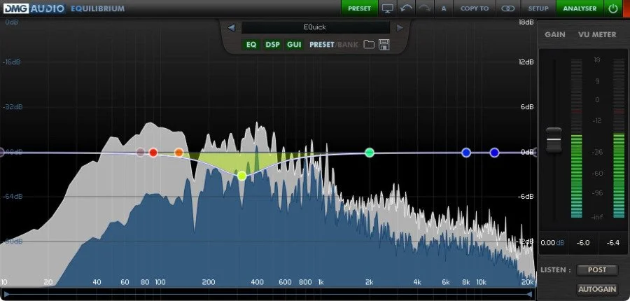Click the VU METER label
Image resolution: width=630 pixels, height=301 pixels.
pos(597,34)
